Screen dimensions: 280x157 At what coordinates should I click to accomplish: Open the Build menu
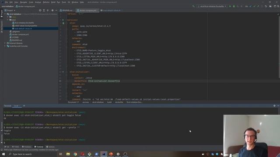click(x=53, y=2)
